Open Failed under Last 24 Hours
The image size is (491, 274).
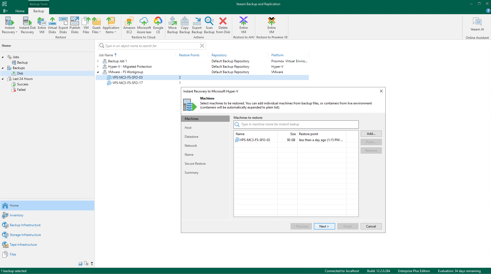(x=21, y=90)
